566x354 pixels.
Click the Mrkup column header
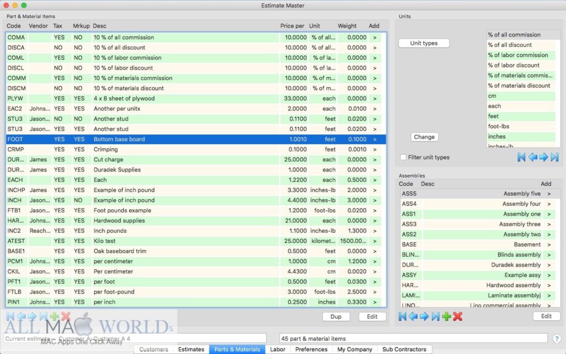coord(81,26)
